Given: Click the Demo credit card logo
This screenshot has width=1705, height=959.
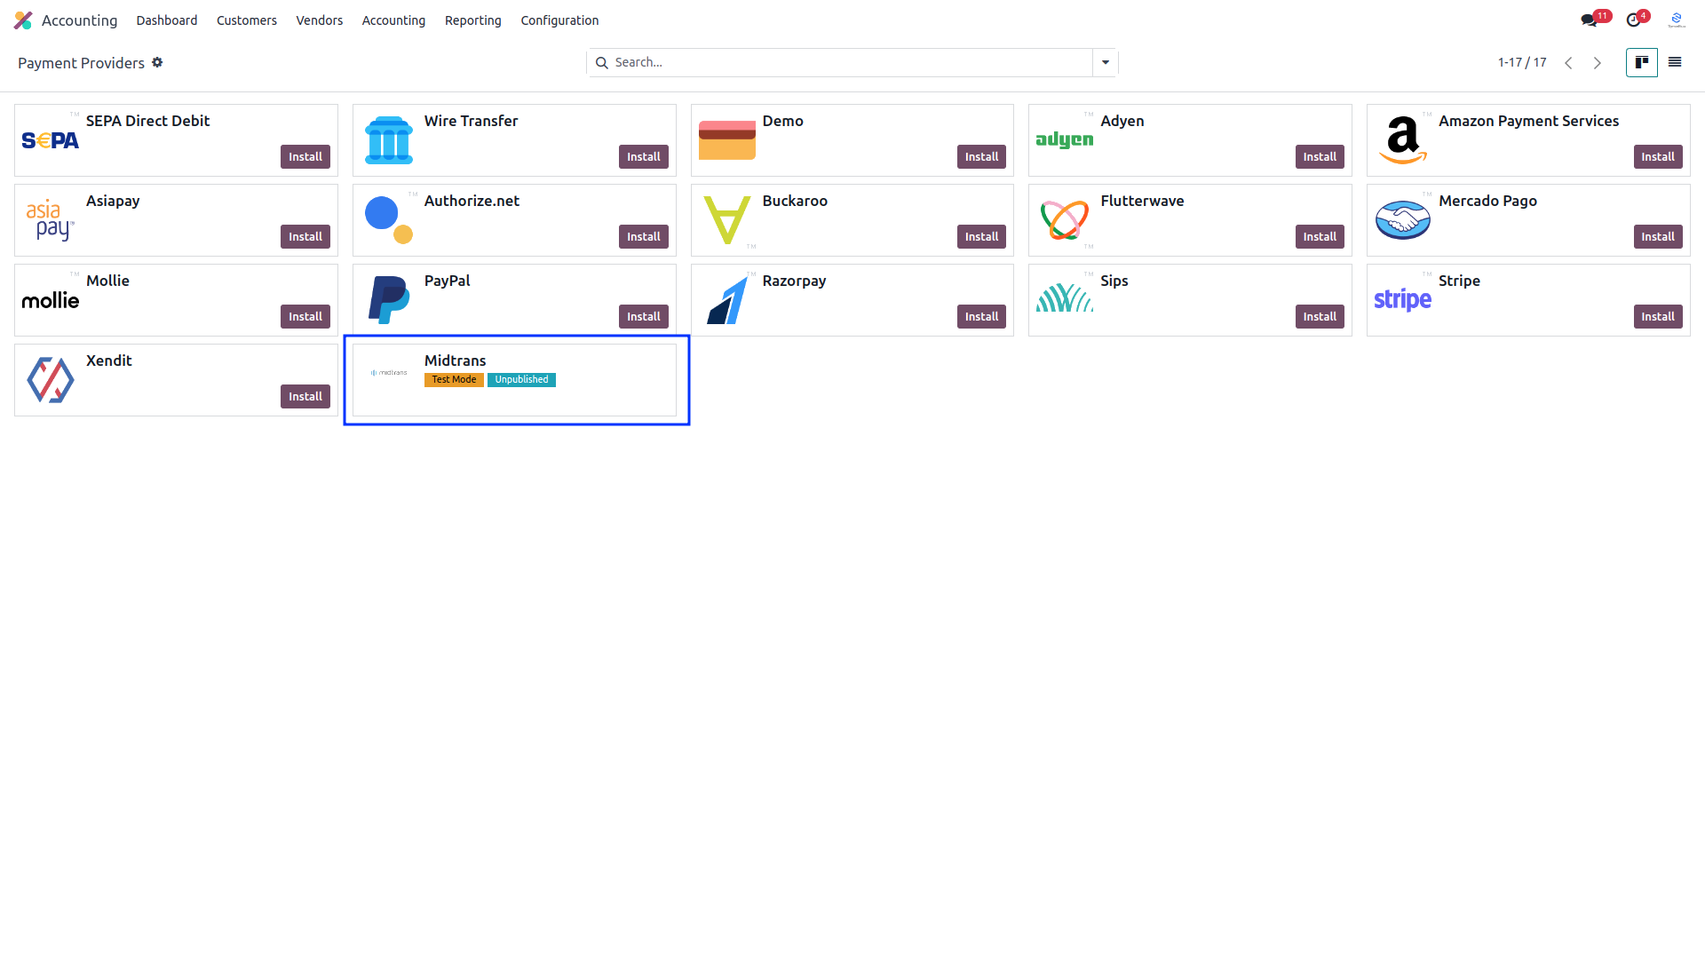Looking at the screenshot, I should pyautogui.click(x=727, y=140).
